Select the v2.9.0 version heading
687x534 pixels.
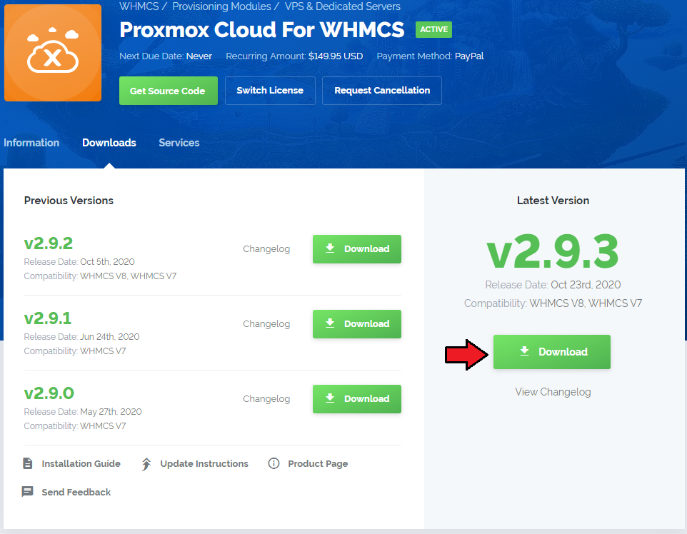tap(49, 393)
